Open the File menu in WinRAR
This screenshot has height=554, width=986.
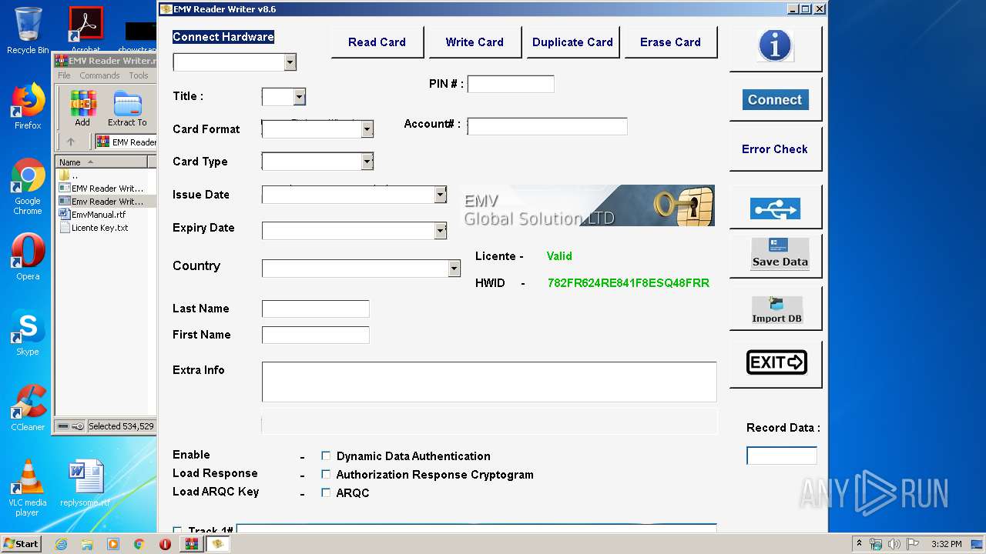[64, 75]
